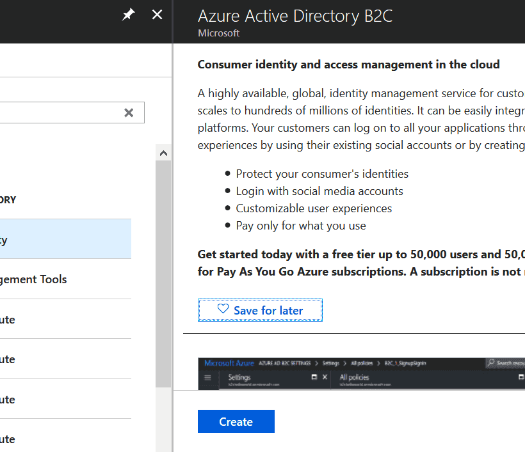Clear the search box with its X icon
The width and height of the screenshot is (525, 452).
(129, 113)
